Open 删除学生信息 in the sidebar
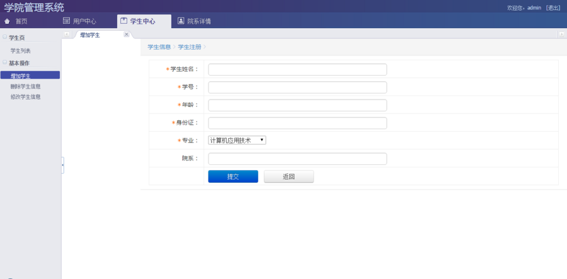Image resolution: width=567 pixels, height=279 pixels. (x=25, y=86)
